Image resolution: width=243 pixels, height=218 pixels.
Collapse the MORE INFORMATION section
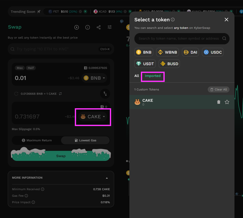click(x=107, y=178)
